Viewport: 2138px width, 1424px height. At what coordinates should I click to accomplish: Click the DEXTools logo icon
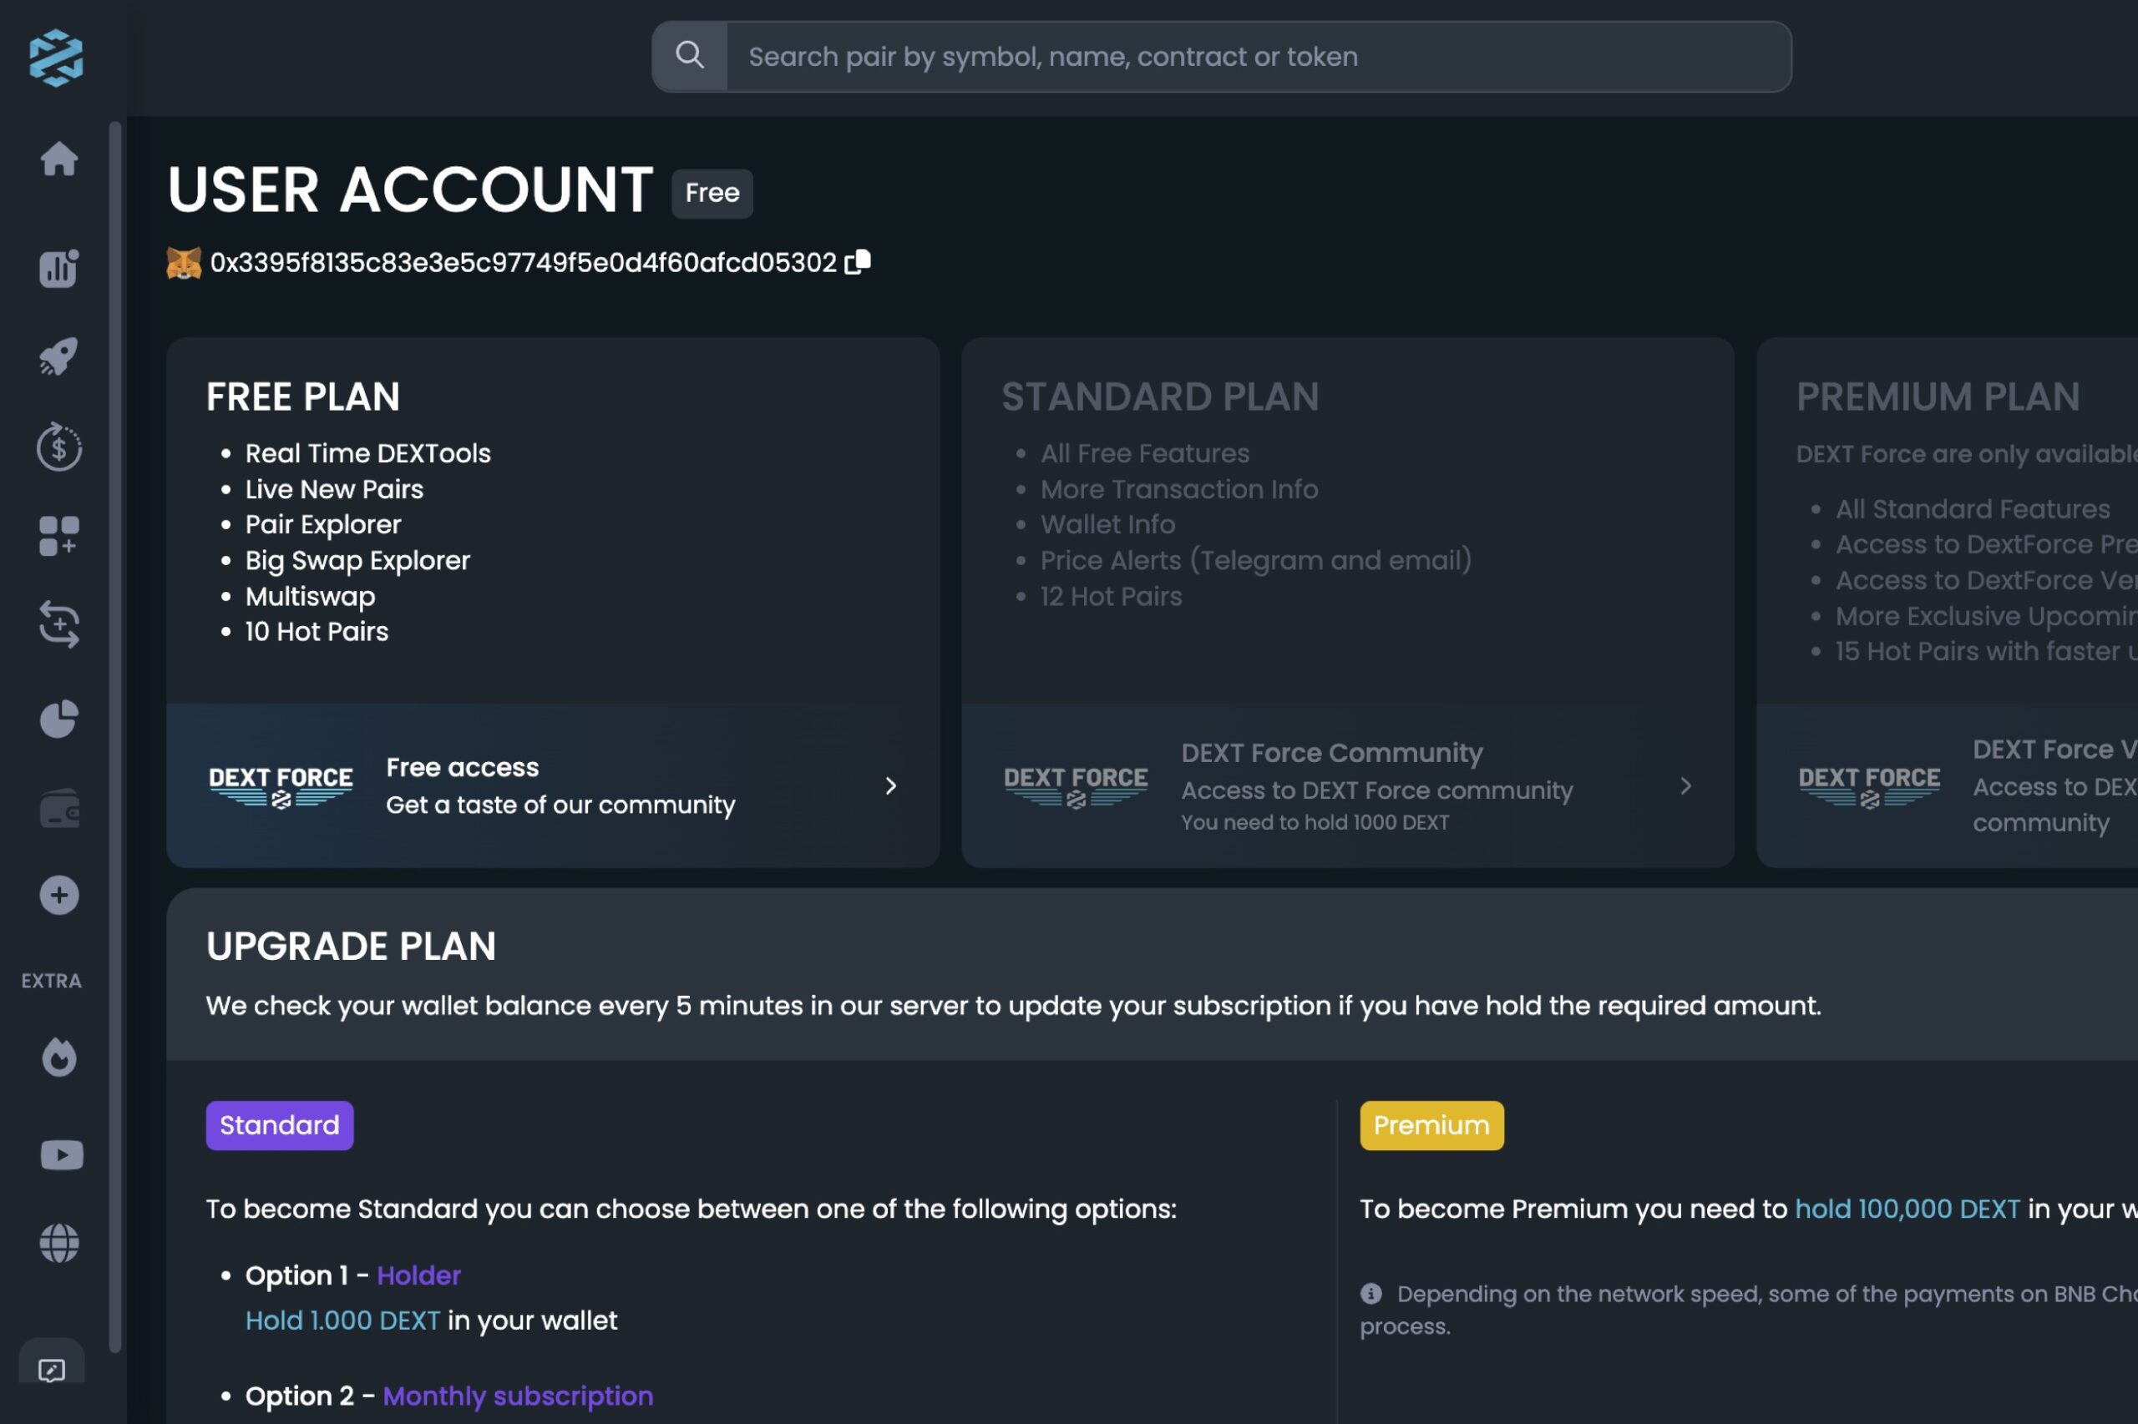[56, 58]
